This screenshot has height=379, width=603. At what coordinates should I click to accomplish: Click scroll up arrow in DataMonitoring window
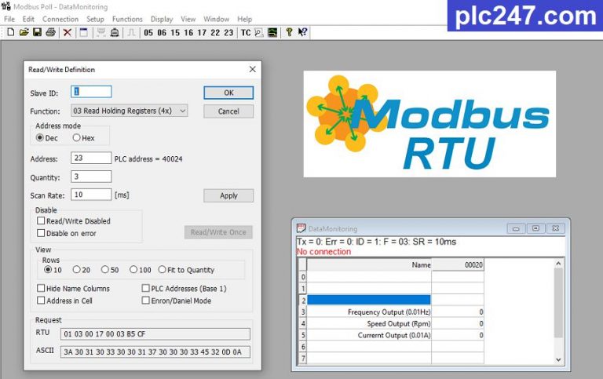click(x=558, y=264)
